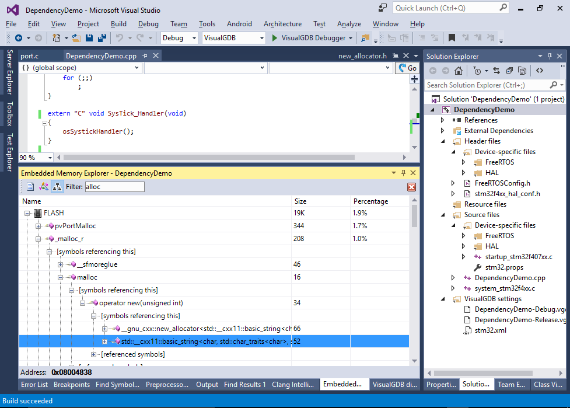
Task: Toggle auto-hide pin on Embedded Memory Explorer
Action: [403, 173]
